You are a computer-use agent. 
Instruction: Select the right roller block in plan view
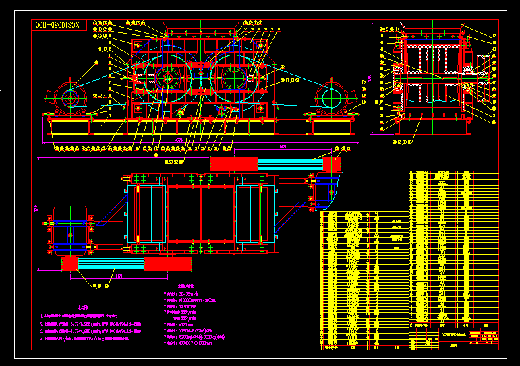pos(256,214)
